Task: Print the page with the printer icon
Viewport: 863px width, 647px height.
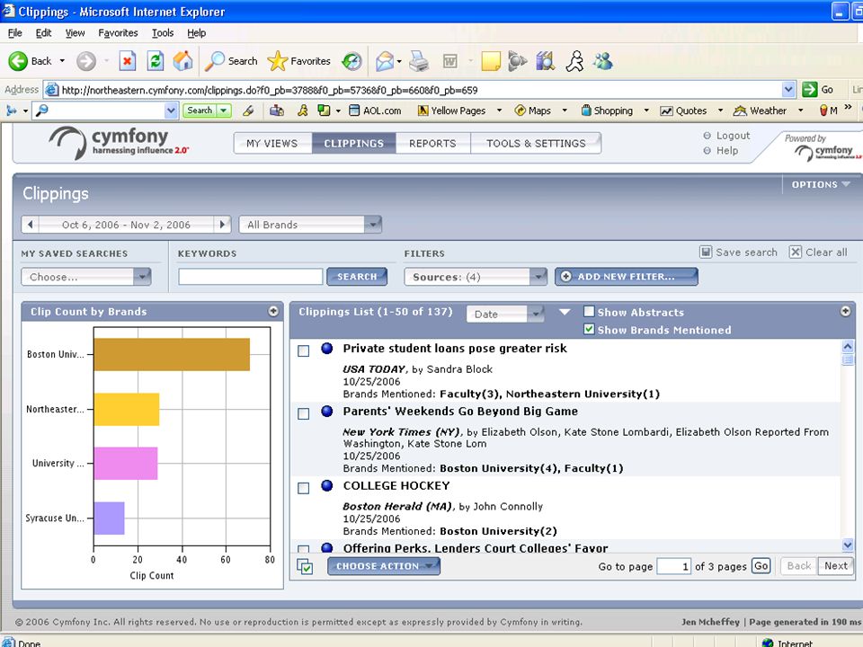Action: pyautogui.click(x=419, y=61)
